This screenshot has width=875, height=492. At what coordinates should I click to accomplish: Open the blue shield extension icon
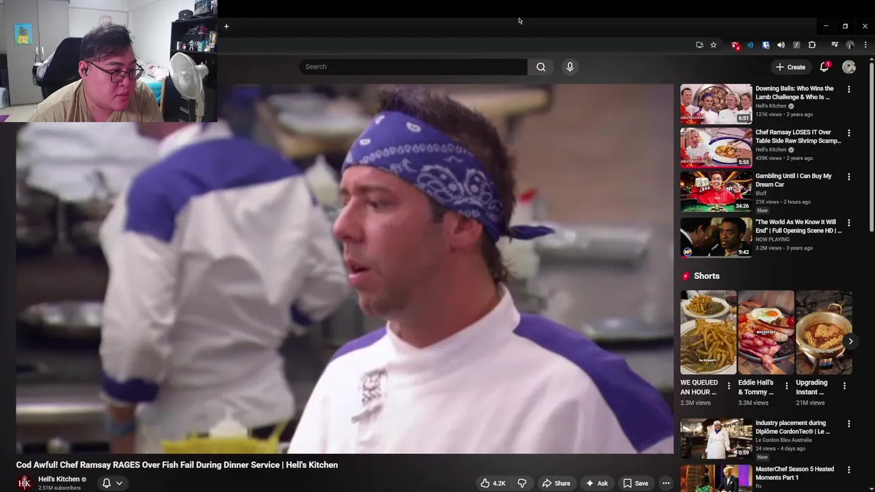(x=766, y=45)
